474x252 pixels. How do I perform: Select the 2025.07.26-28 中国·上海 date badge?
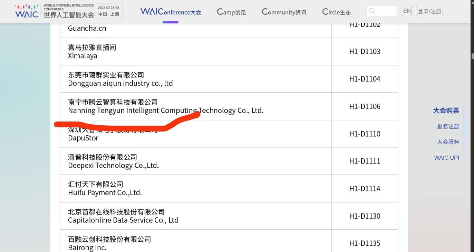click(x=108, y=11)
